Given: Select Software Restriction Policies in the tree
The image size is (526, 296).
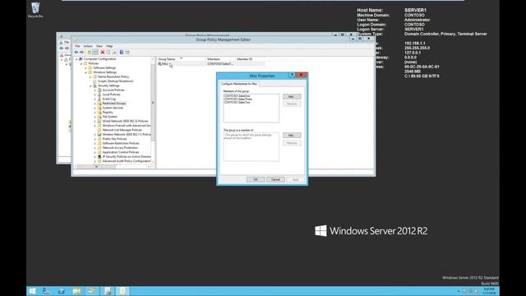Looking at the screenshot, I should (121, 143).
